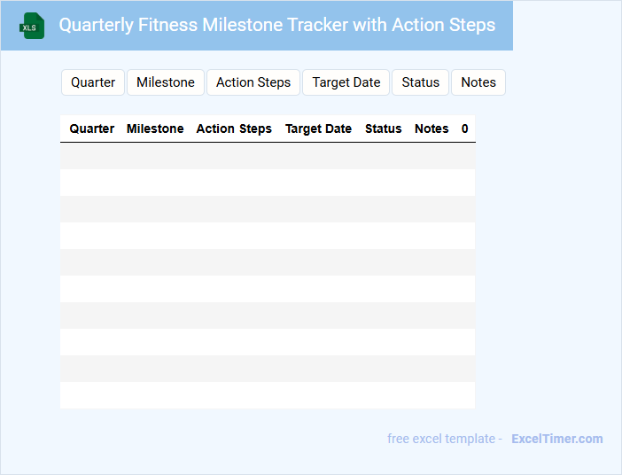The width and height of the screenshot is (622, 475).
Task: Select the Action Steps column header
Action: point(234,128)
